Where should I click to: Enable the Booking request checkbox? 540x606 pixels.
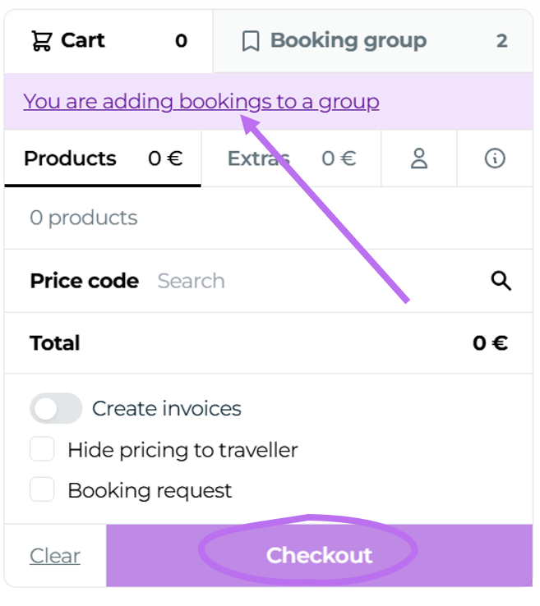pos(42,490)
